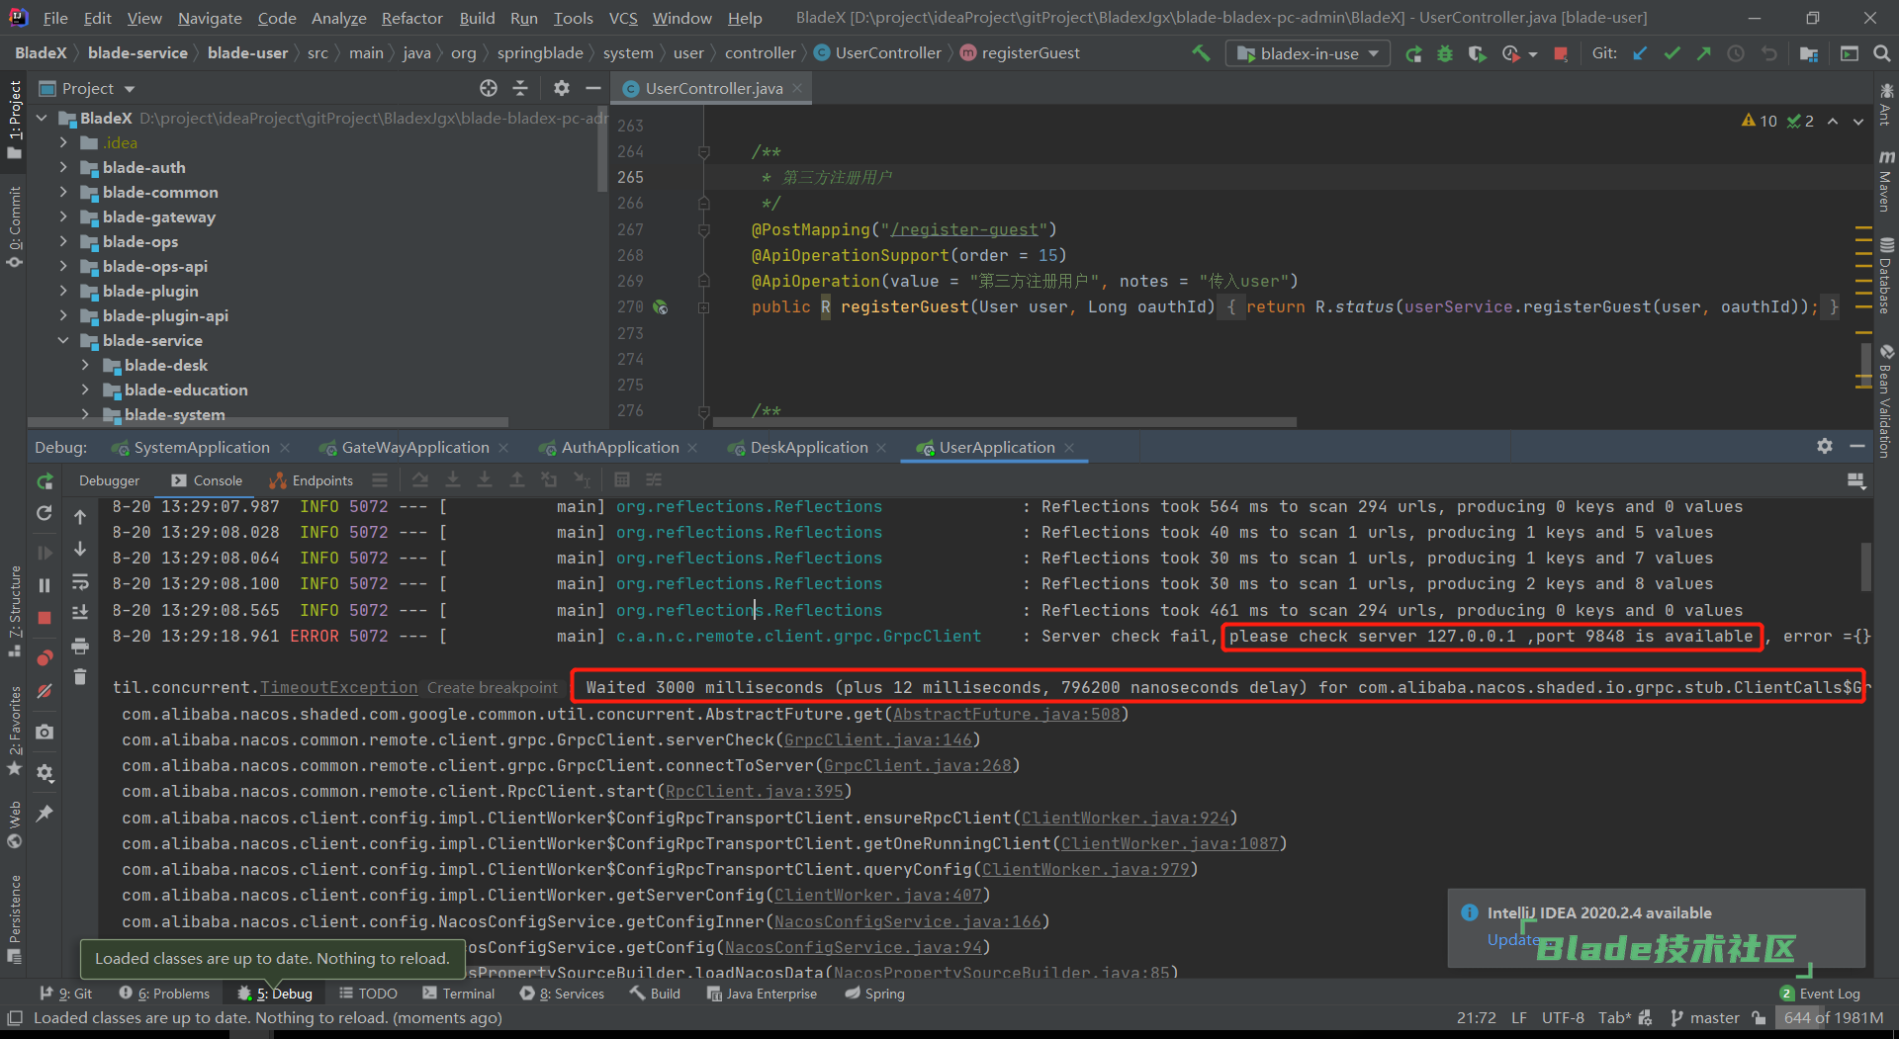Click the warnings count indicator in editor
Viewport: 1899px width, 1039px height.
coord(1760,121)
